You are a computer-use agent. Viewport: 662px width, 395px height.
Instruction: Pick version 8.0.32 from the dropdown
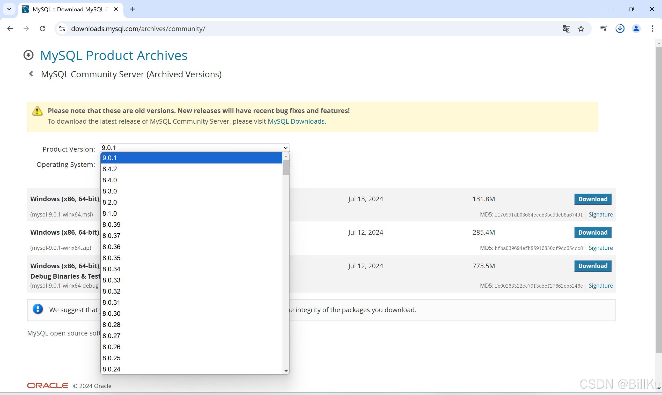(191, 292)
